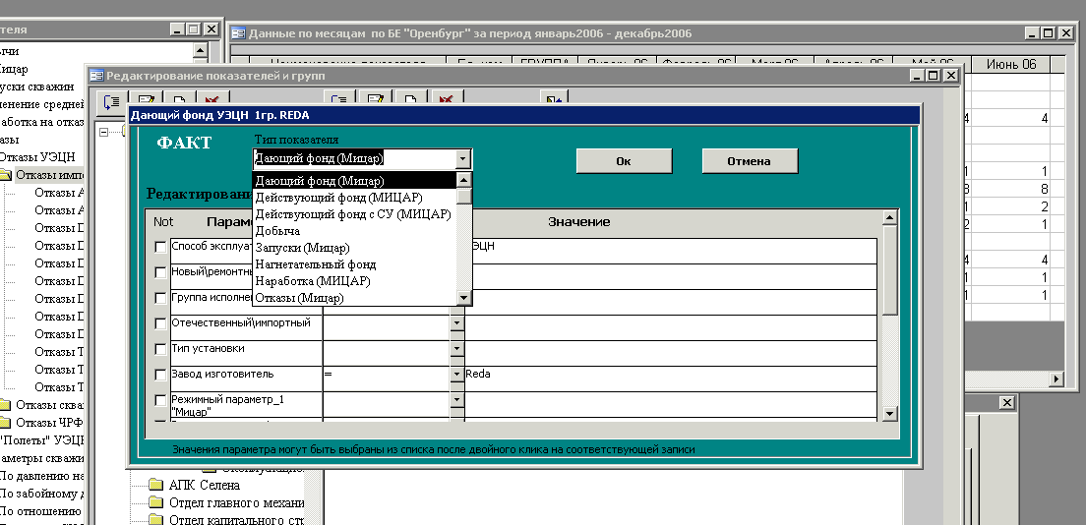Click the 'АПК Селена' folder icon
The image size is (1086, 525).
coord(156,485)
